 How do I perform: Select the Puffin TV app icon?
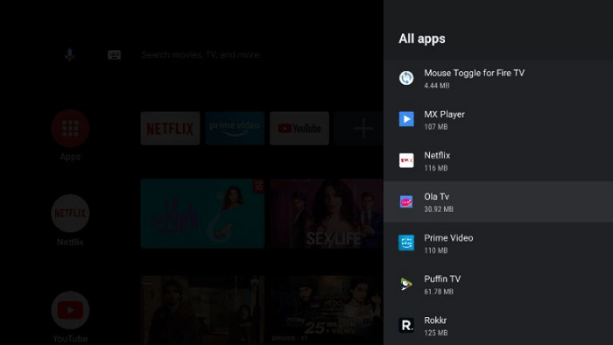click(406, 284)
